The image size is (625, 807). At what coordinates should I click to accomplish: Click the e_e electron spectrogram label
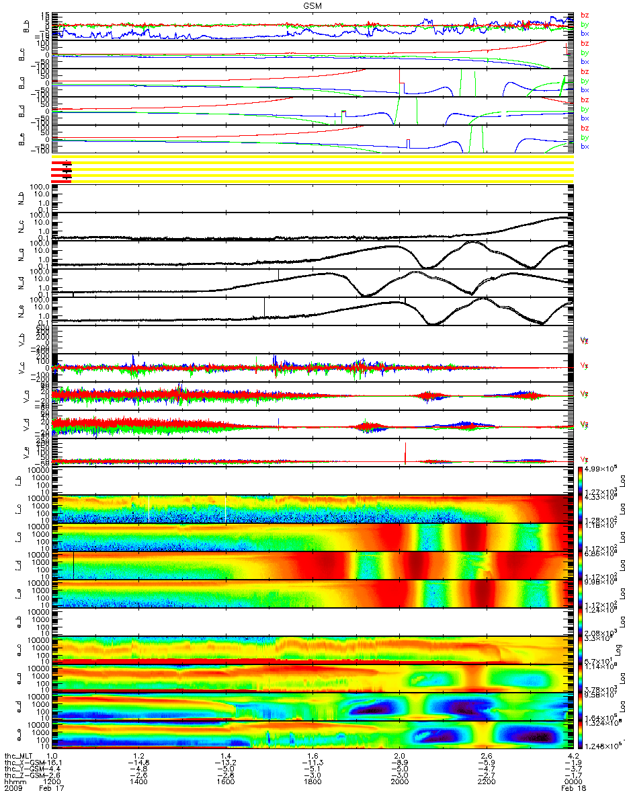(20, 735)
